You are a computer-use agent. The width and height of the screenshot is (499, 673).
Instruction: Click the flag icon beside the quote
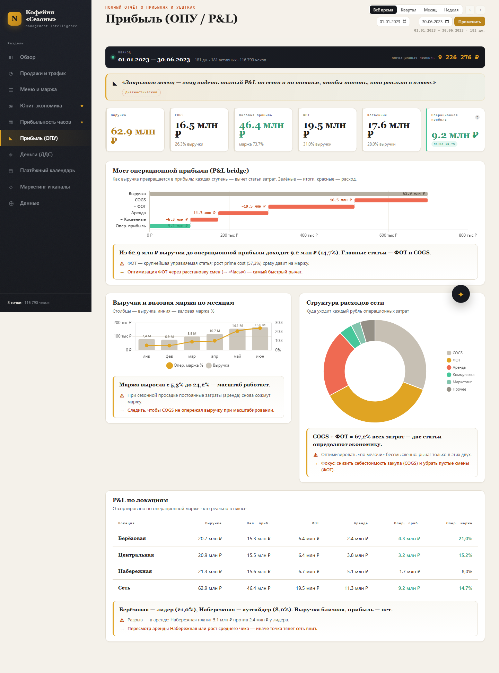(115, 84)
